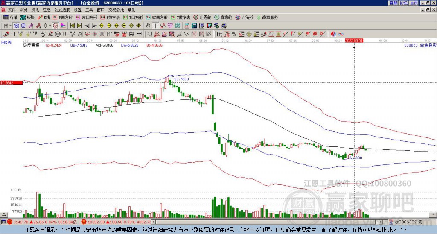Open the calendar icon in toolbar
437x234 pixels.
(x=187, y=26)
